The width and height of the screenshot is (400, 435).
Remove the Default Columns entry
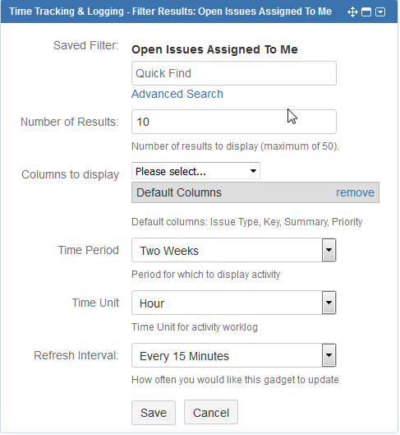356,193
